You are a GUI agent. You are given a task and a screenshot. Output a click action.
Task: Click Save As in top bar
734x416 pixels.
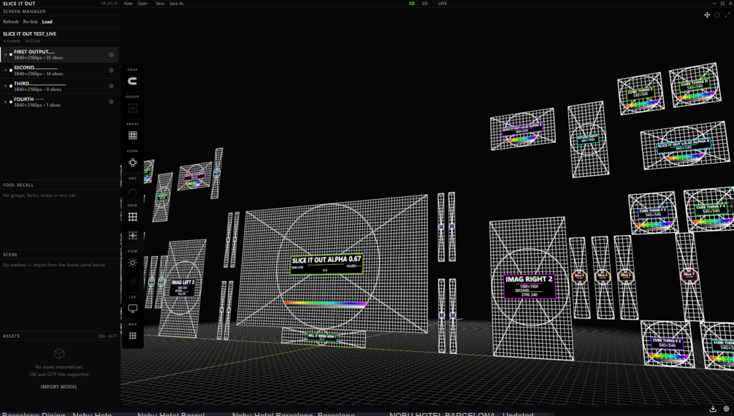pyautogui.click(x=176, y=3)
